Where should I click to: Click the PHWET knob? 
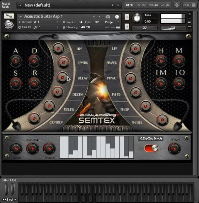click(x=131, y=78)
